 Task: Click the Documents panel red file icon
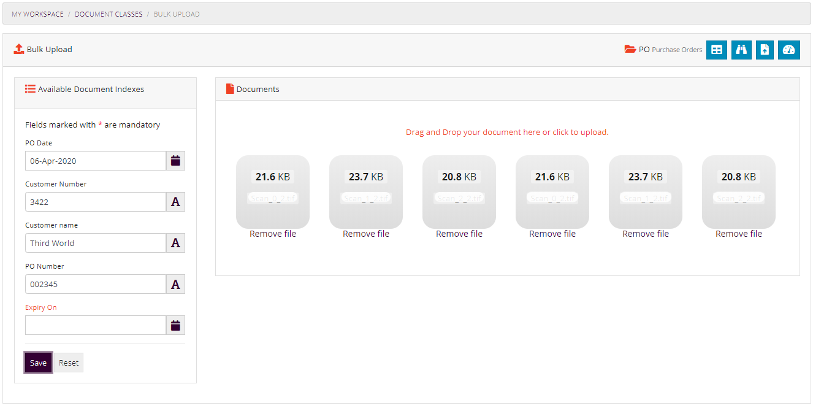coord(229,88)
